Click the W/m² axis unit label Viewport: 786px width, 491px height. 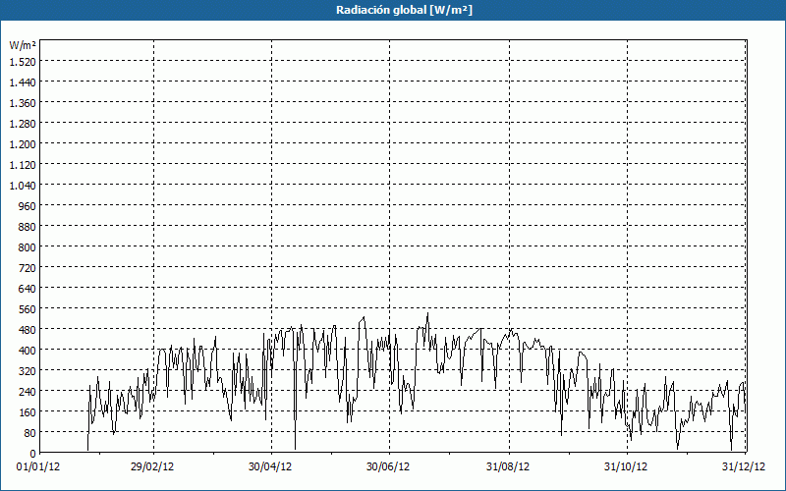click(x=23, y=45)
